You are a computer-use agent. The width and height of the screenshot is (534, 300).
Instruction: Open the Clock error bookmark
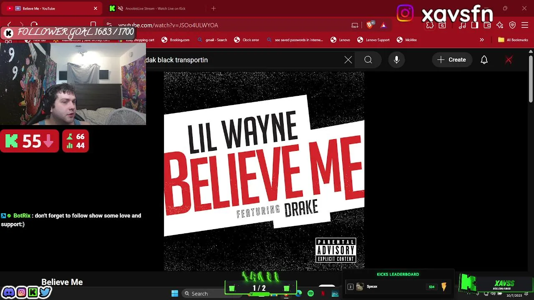[247, 40]
